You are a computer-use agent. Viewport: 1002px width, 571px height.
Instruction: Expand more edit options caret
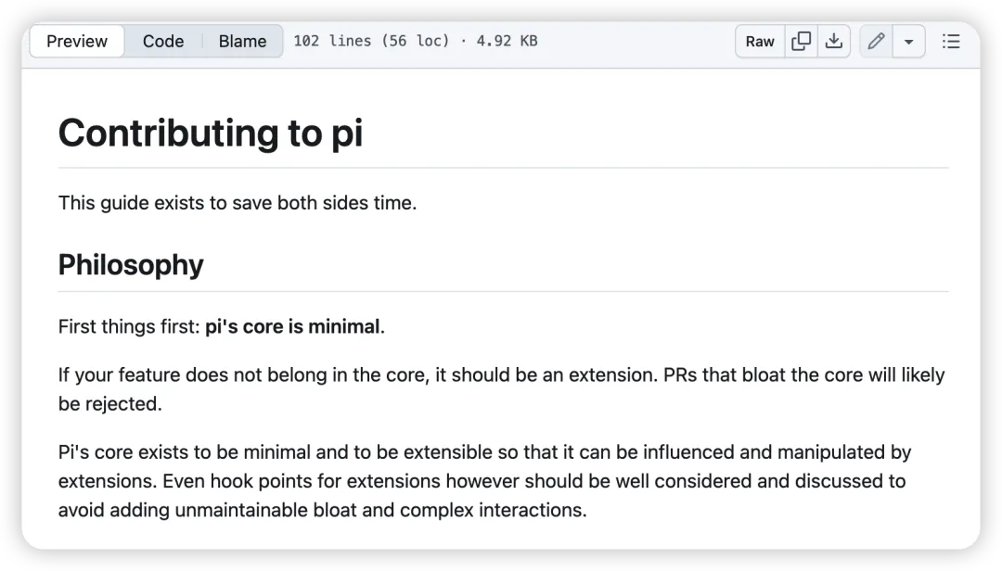[x=908, y=42]
